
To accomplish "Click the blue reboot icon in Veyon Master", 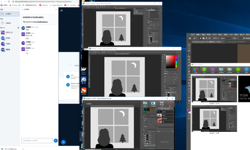I will pyautogui.click(x=247, y=70).
